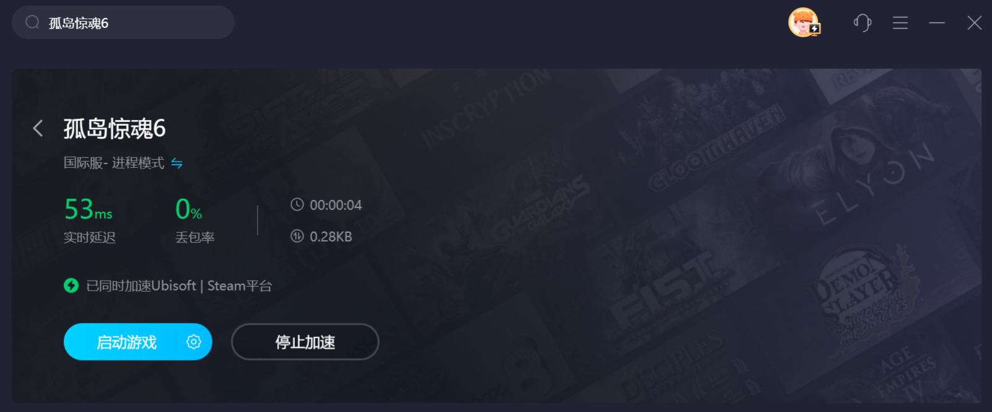Click the 0% packet loss indicator
The height and width of the screenshot is (412, 992).
point(189,209)
